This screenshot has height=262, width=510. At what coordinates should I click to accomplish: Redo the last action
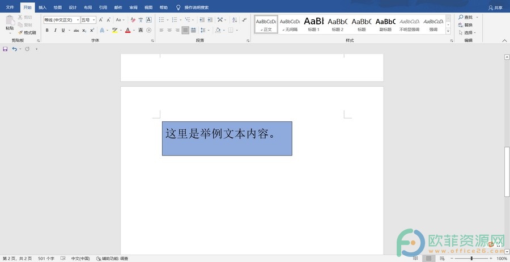[x=27, y=49]
